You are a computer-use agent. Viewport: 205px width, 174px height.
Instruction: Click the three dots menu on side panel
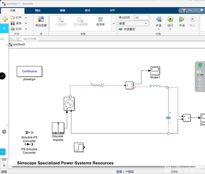[2, 39]
